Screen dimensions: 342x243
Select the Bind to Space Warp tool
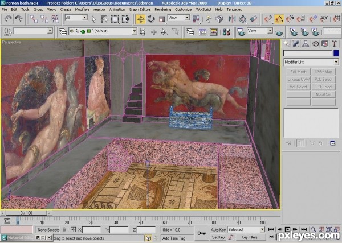coord(55,19)
